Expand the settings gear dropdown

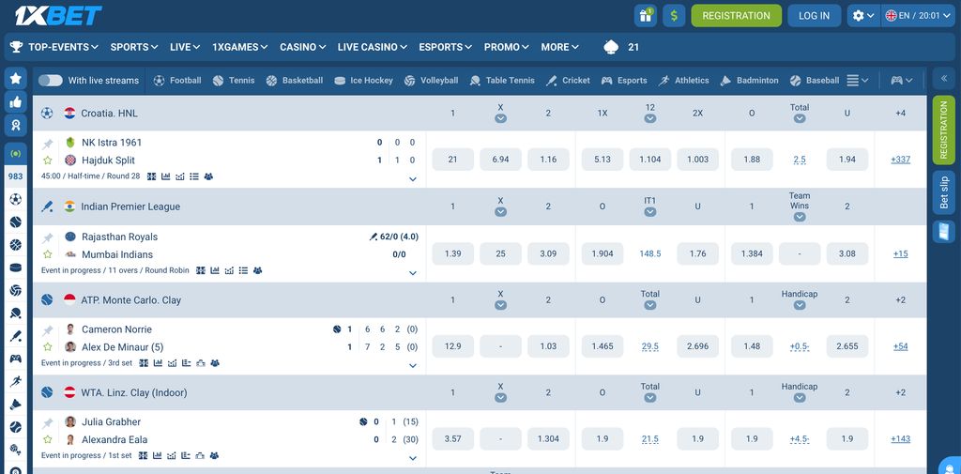863,16
